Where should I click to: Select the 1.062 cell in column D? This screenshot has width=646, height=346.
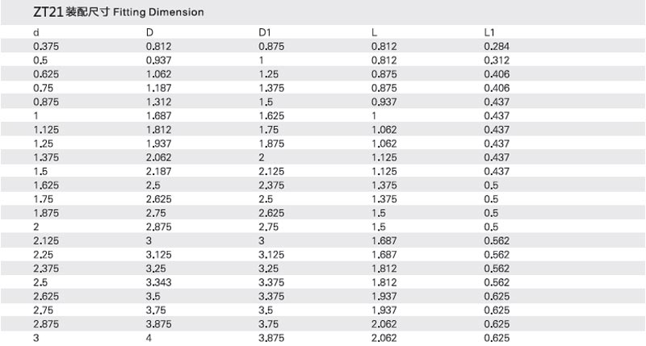157,74
